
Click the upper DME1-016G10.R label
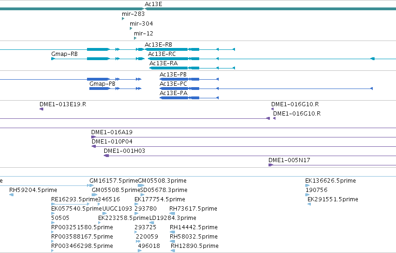click(x=295, y=104)
